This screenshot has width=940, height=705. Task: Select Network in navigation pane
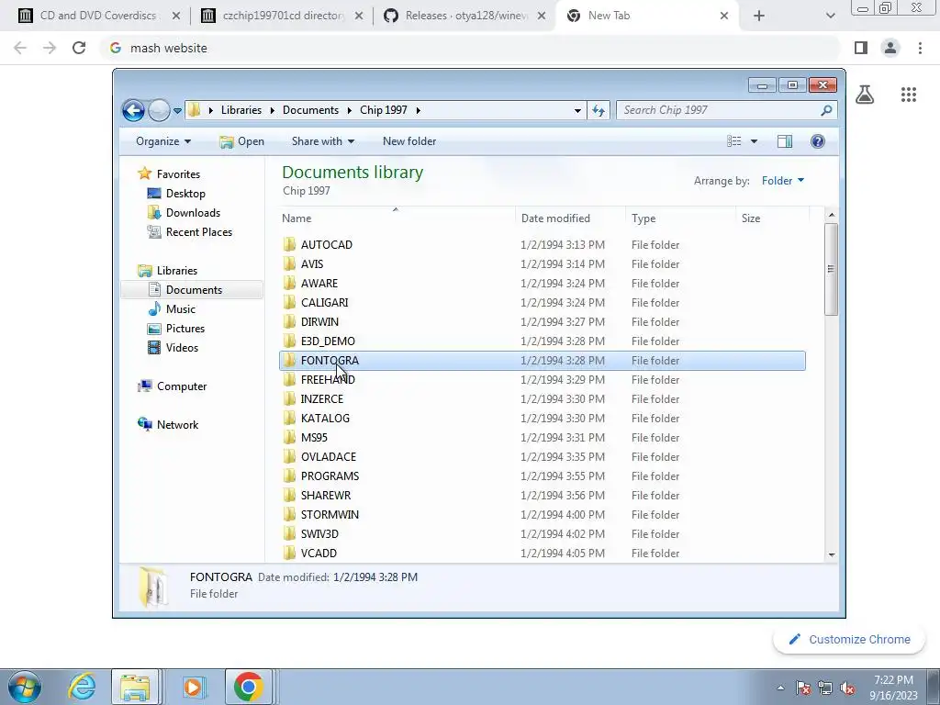(177, 424)
